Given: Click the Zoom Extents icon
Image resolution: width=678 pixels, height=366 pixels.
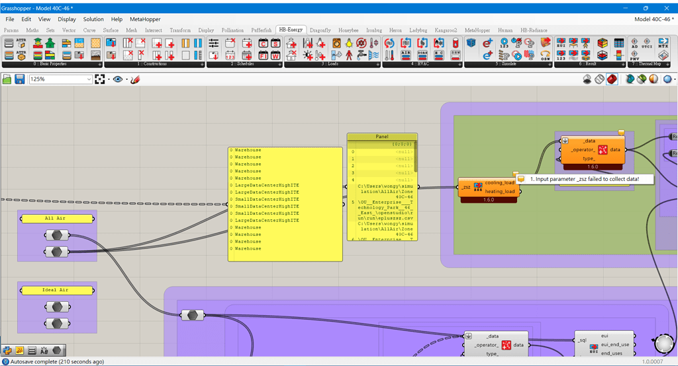Looking at the screenshot, I should tap(100, 79).
